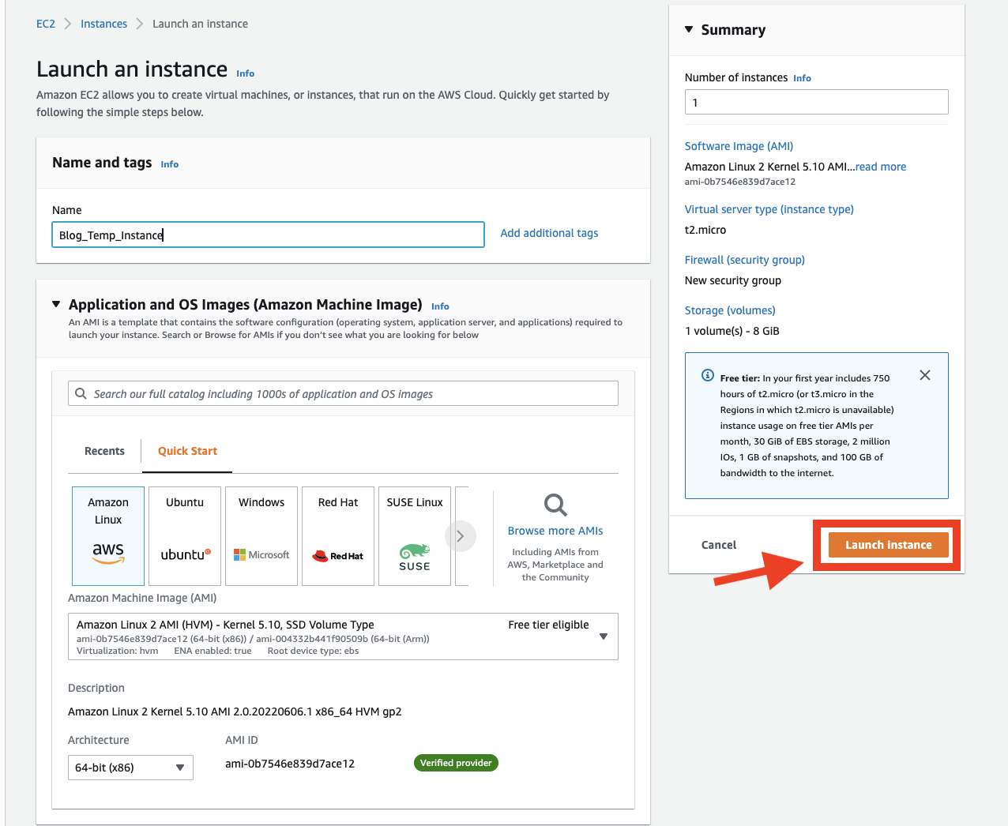Open the Architecture dropdown
This screenshot has height=826, width=1008.
click(130, 767)
